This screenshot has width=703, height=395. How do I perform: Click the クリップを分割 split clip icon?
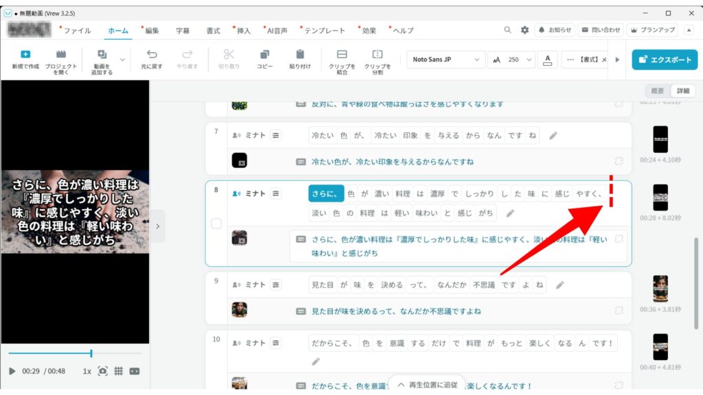pyautogui.click(x=378, y=54)
